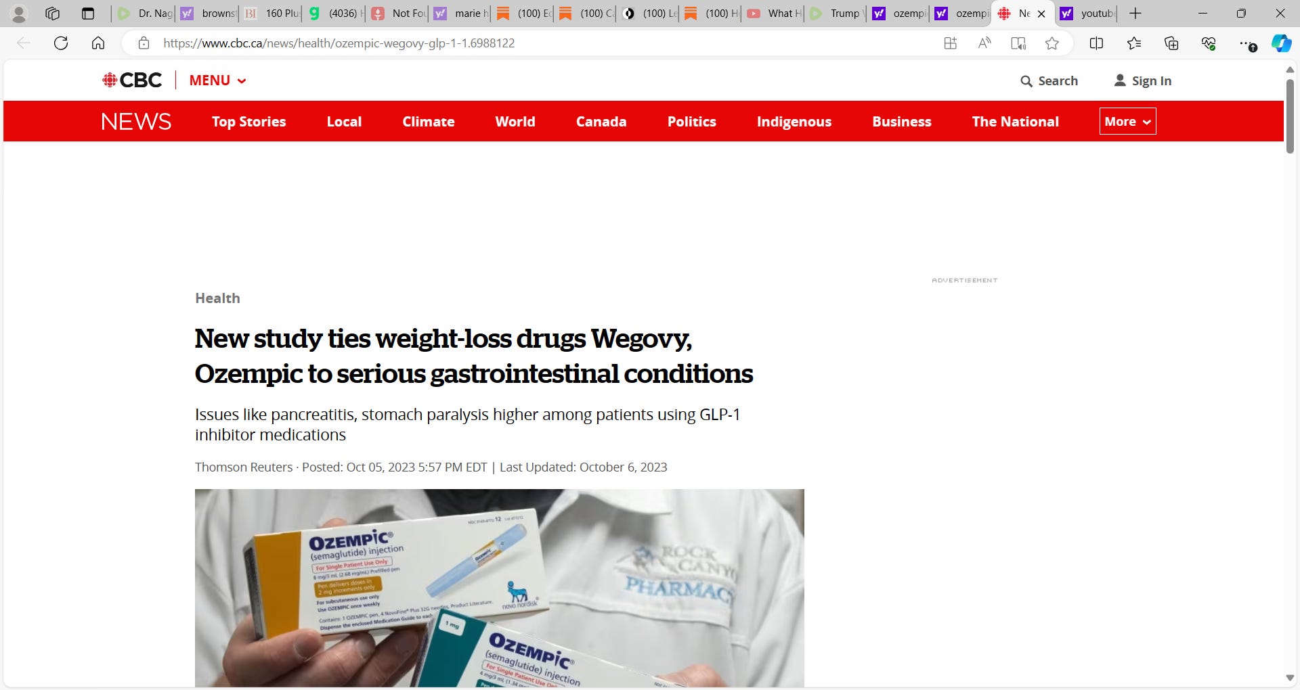The image size is (1300, 690).
Task: Click the browser profile avatar icon
Action: 19,14
